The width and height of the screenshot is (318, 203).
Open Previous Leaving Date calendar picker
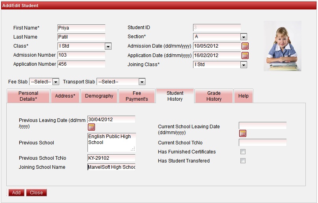91,127
